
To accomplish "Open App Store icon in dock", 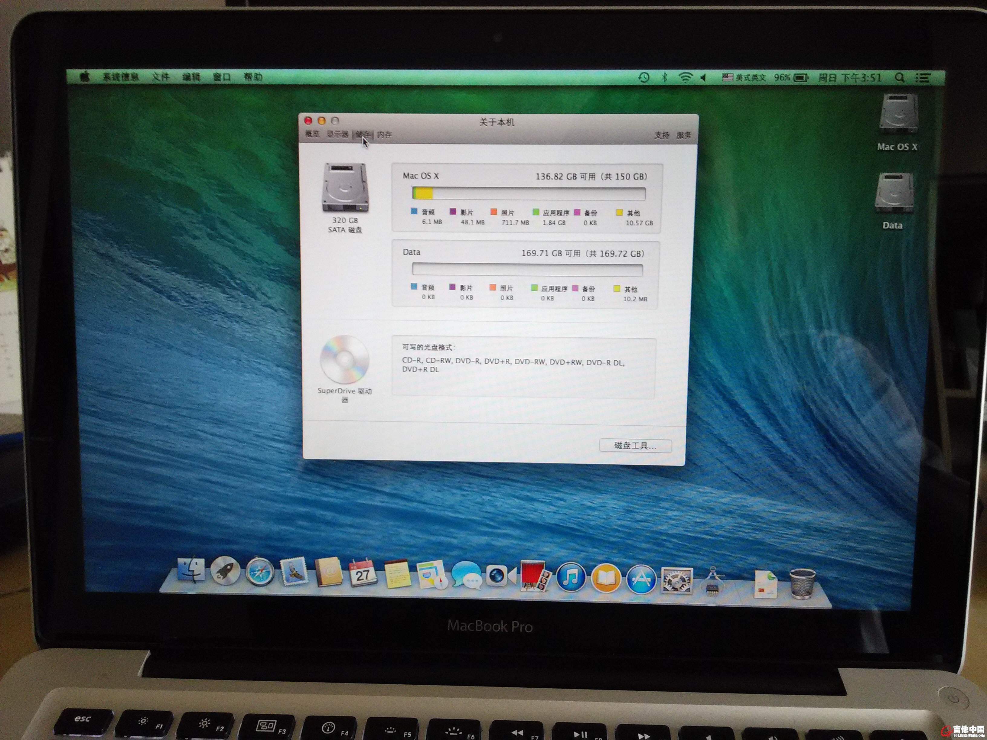I will tap(641, 579).
